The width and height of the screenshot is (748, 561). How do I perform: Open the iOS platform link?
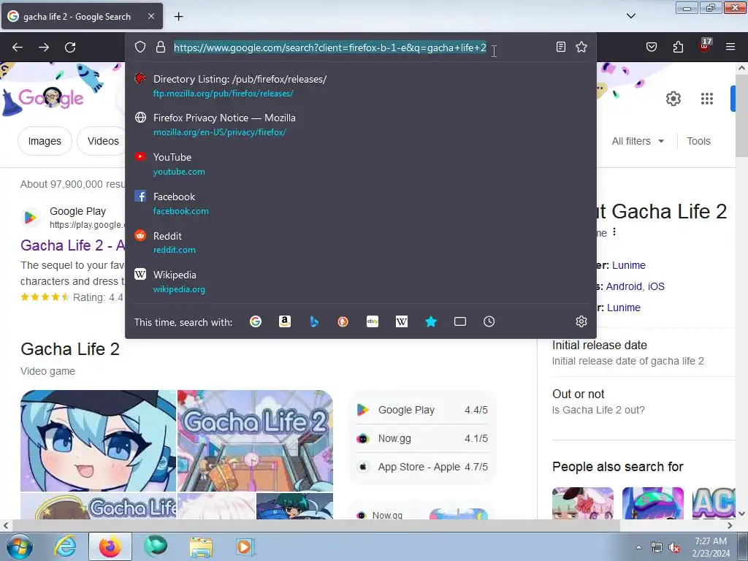(x=656, y=286)
